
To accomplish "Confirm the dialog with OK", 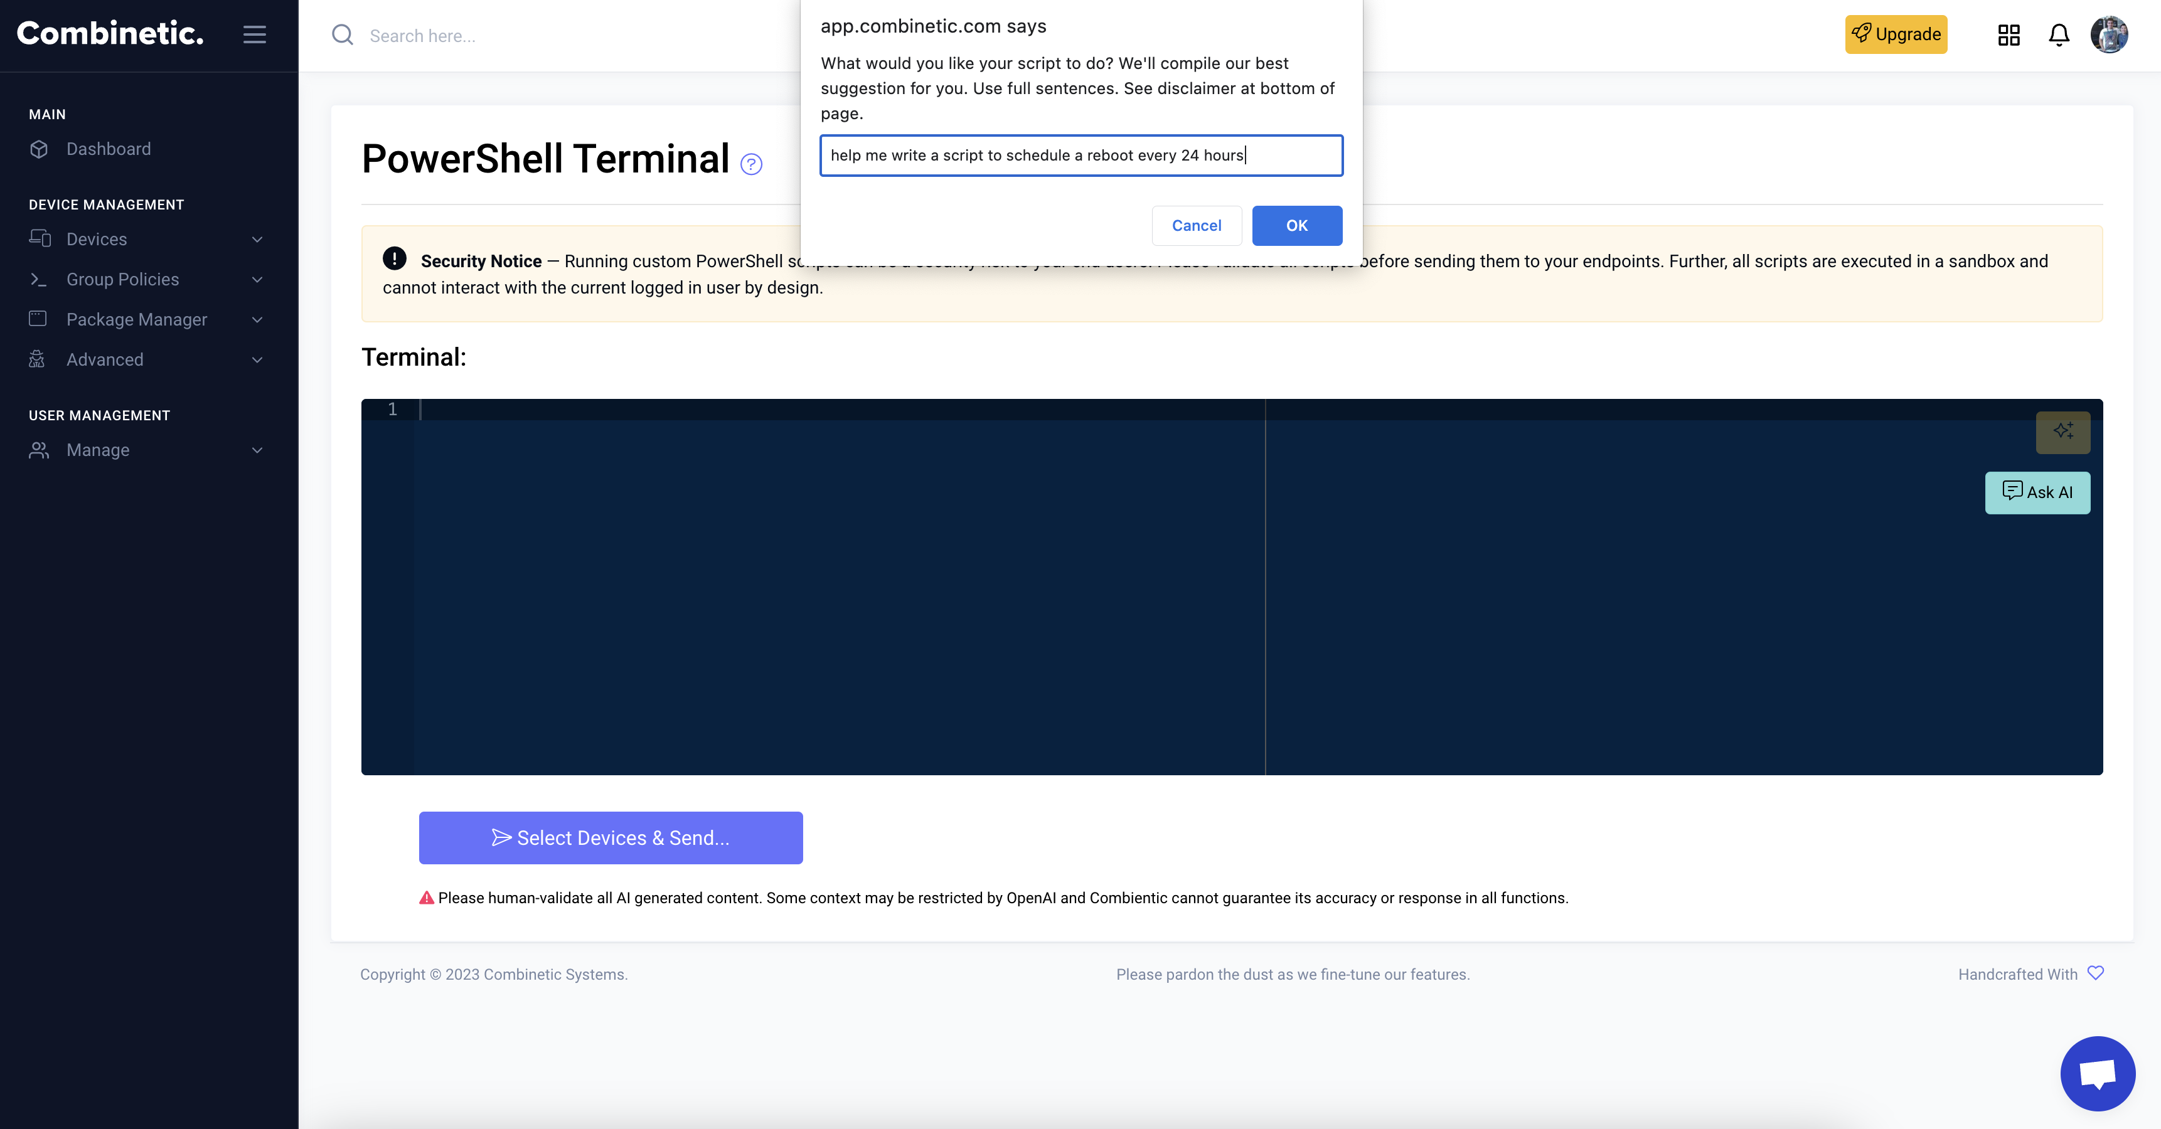I will pyautogui.click(x=1297, y=226).
